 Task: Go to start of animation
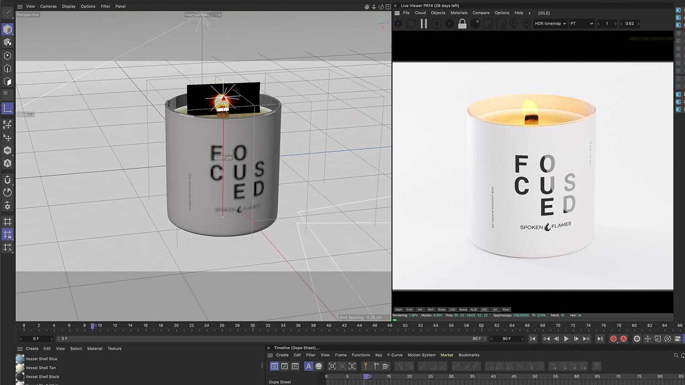coord(532,339)
